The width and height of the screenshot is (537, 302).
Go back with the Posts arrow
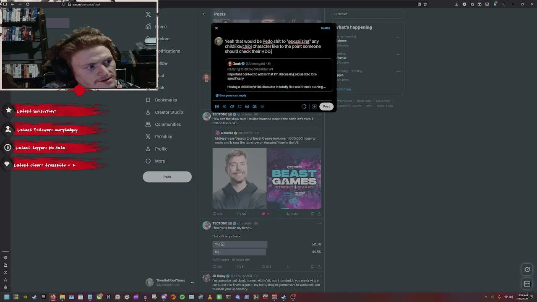tap(205, 14)
